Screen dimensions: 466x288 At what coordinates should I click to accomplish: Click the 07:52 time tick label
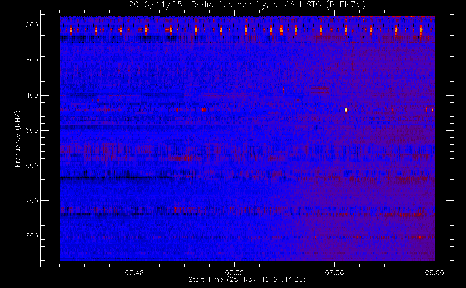pyautogui.click(x=234, y=273)
